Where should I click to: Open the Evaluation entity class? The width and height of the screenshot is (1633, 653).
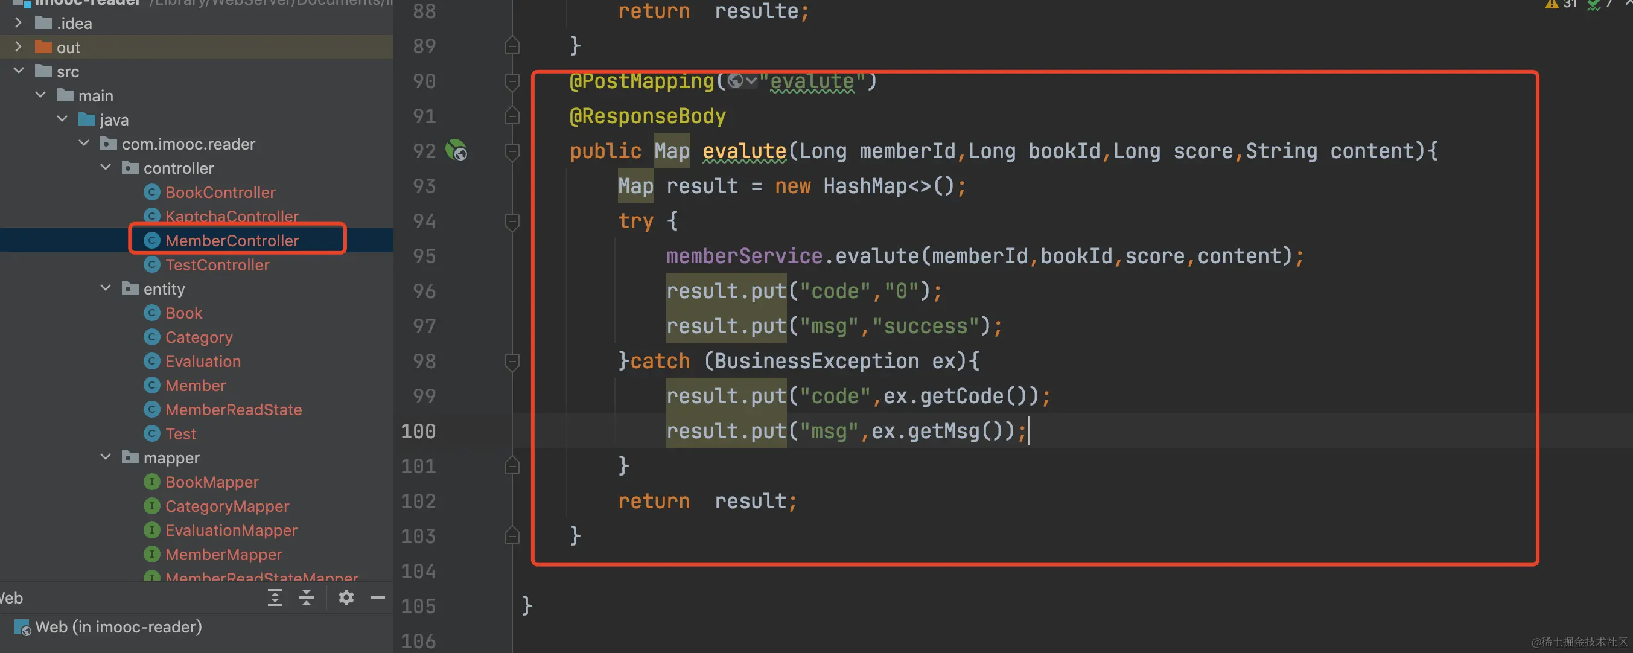(x=202, y=362)
